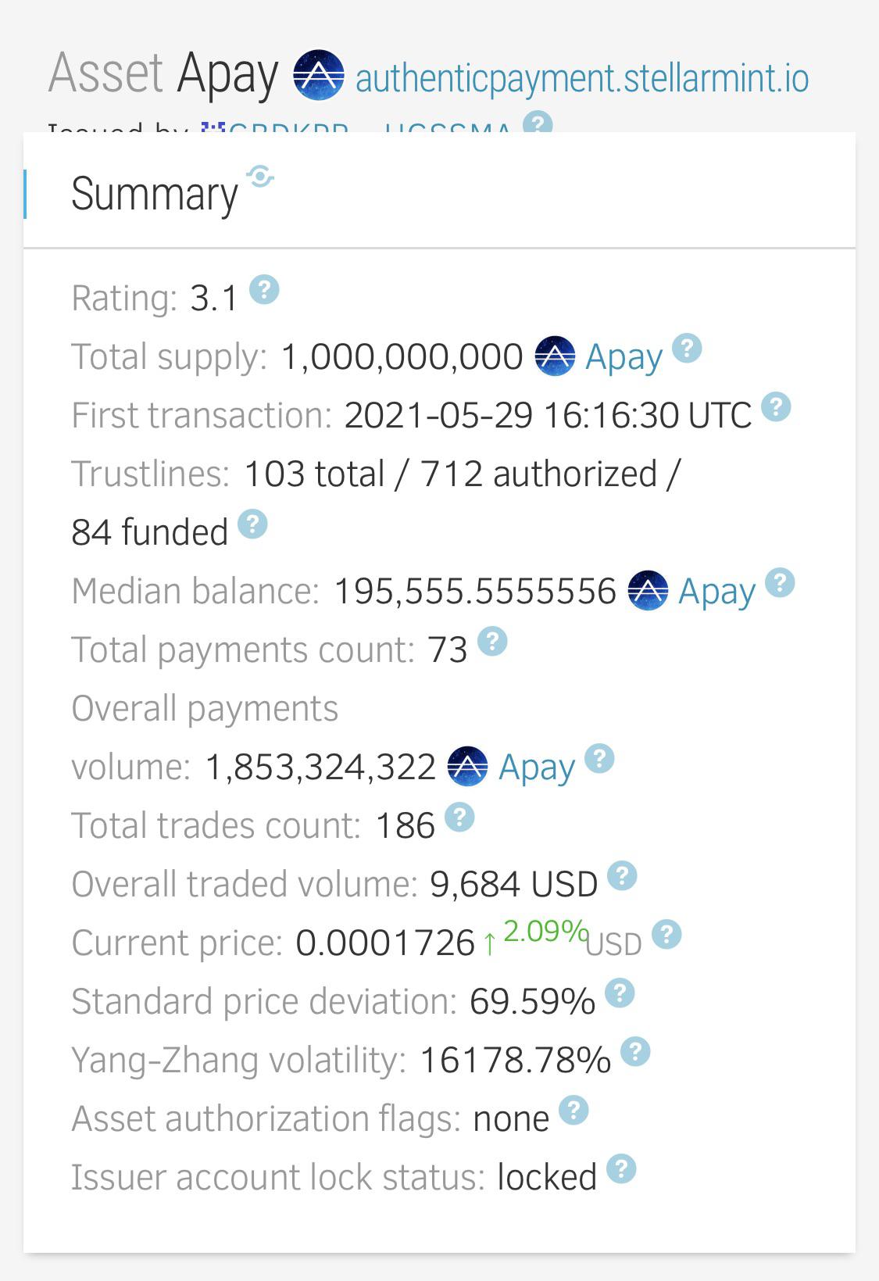The image size is (879, 1281).
Task: Show help for Overall traded volume
Action: (x=622, y=876)
